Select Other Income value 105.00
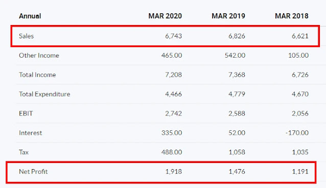The image size is (326, 188). point(298,55)
